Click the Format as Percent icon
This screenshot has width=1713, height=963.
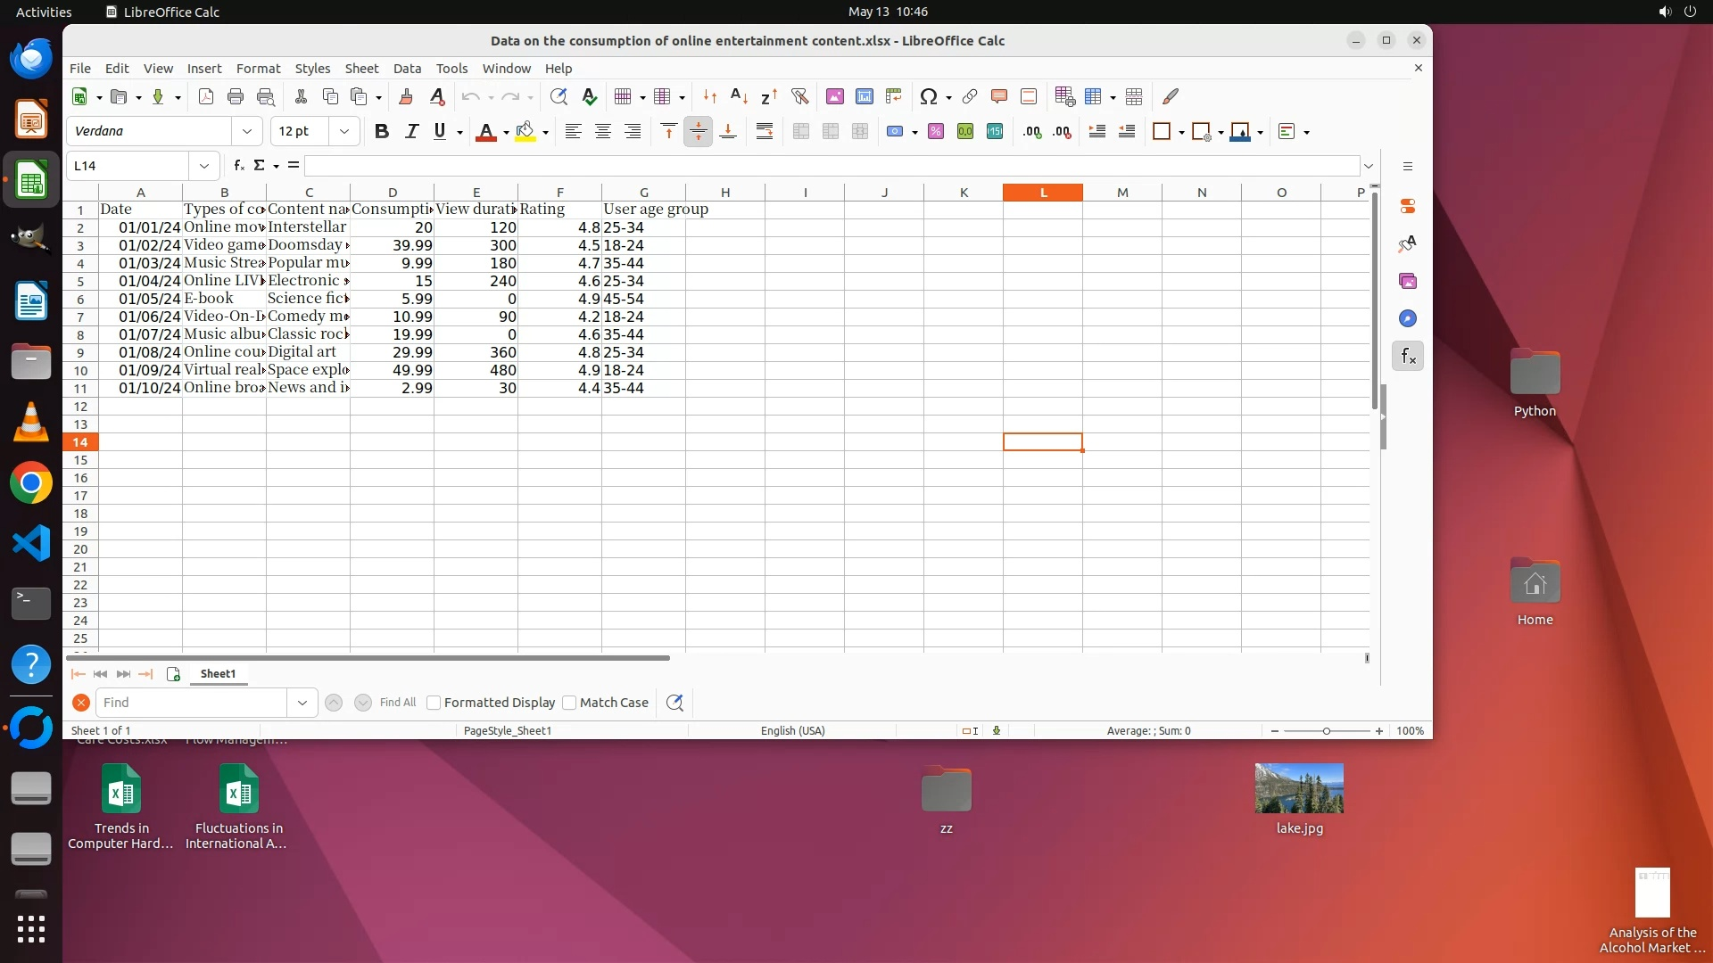(935, 132)
